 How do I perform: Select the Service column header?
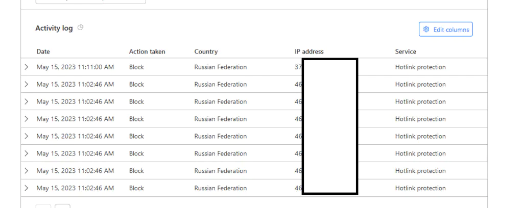[406, 51]
